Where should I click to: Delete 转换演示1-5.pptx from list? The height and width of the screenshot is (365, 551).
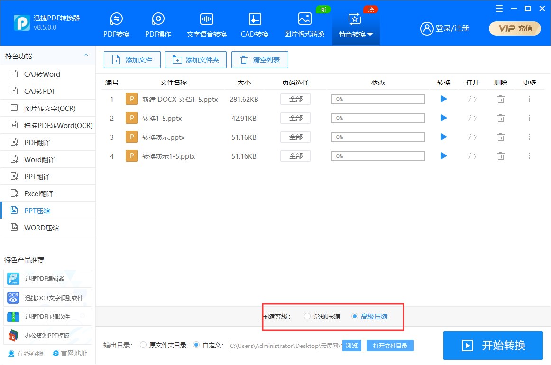pyautogui.click(x=500, y=156)
